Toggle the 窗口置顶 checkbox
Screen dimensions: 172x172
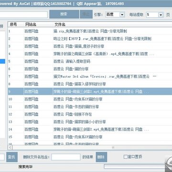(126, 157)
